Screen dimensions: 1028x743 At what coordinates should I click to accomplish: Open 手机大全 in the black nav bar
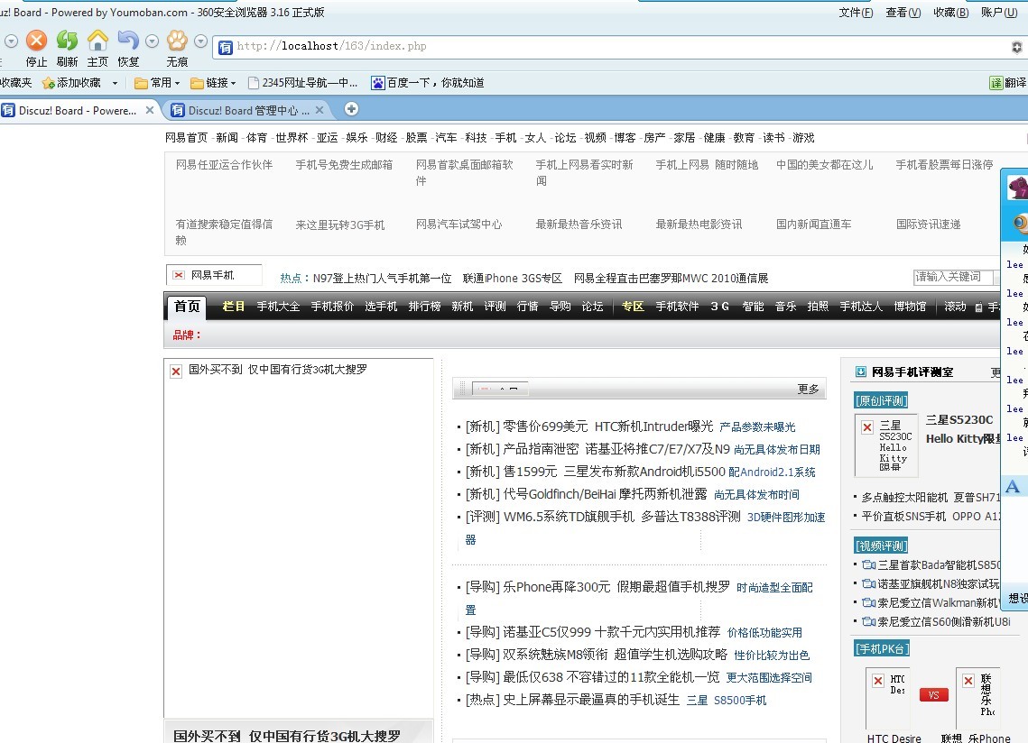(278, 307)
